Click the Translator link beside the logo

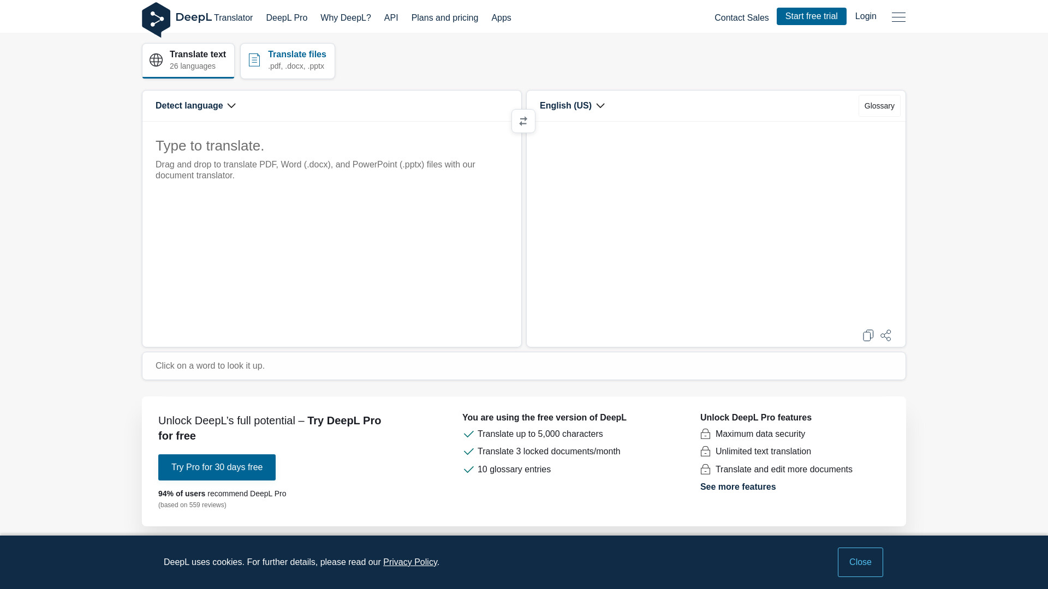click(x=233, y=18)
